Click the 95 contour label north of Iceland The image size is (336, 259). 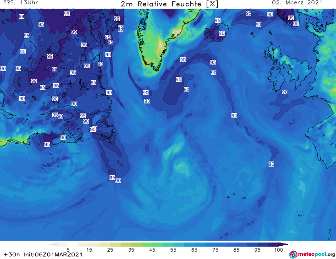pos(217,21)
